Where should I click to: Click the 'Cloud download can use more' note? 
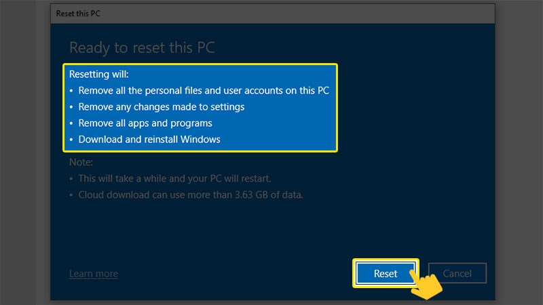coord(190,196)
